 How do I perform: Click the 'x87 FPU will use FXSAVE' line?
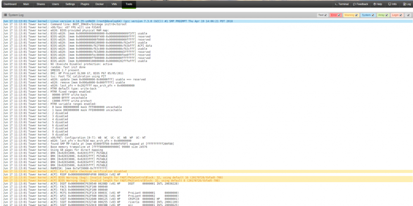(52, 27)
